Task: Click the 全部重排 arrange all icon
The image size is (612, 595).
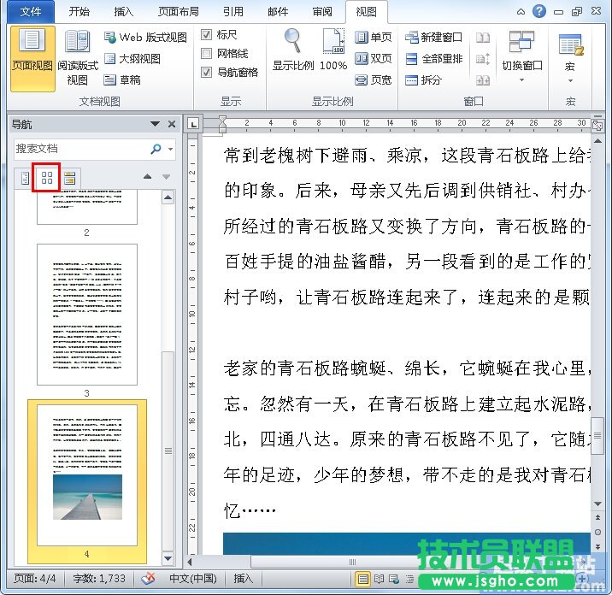Action: (x=411, y=59)
